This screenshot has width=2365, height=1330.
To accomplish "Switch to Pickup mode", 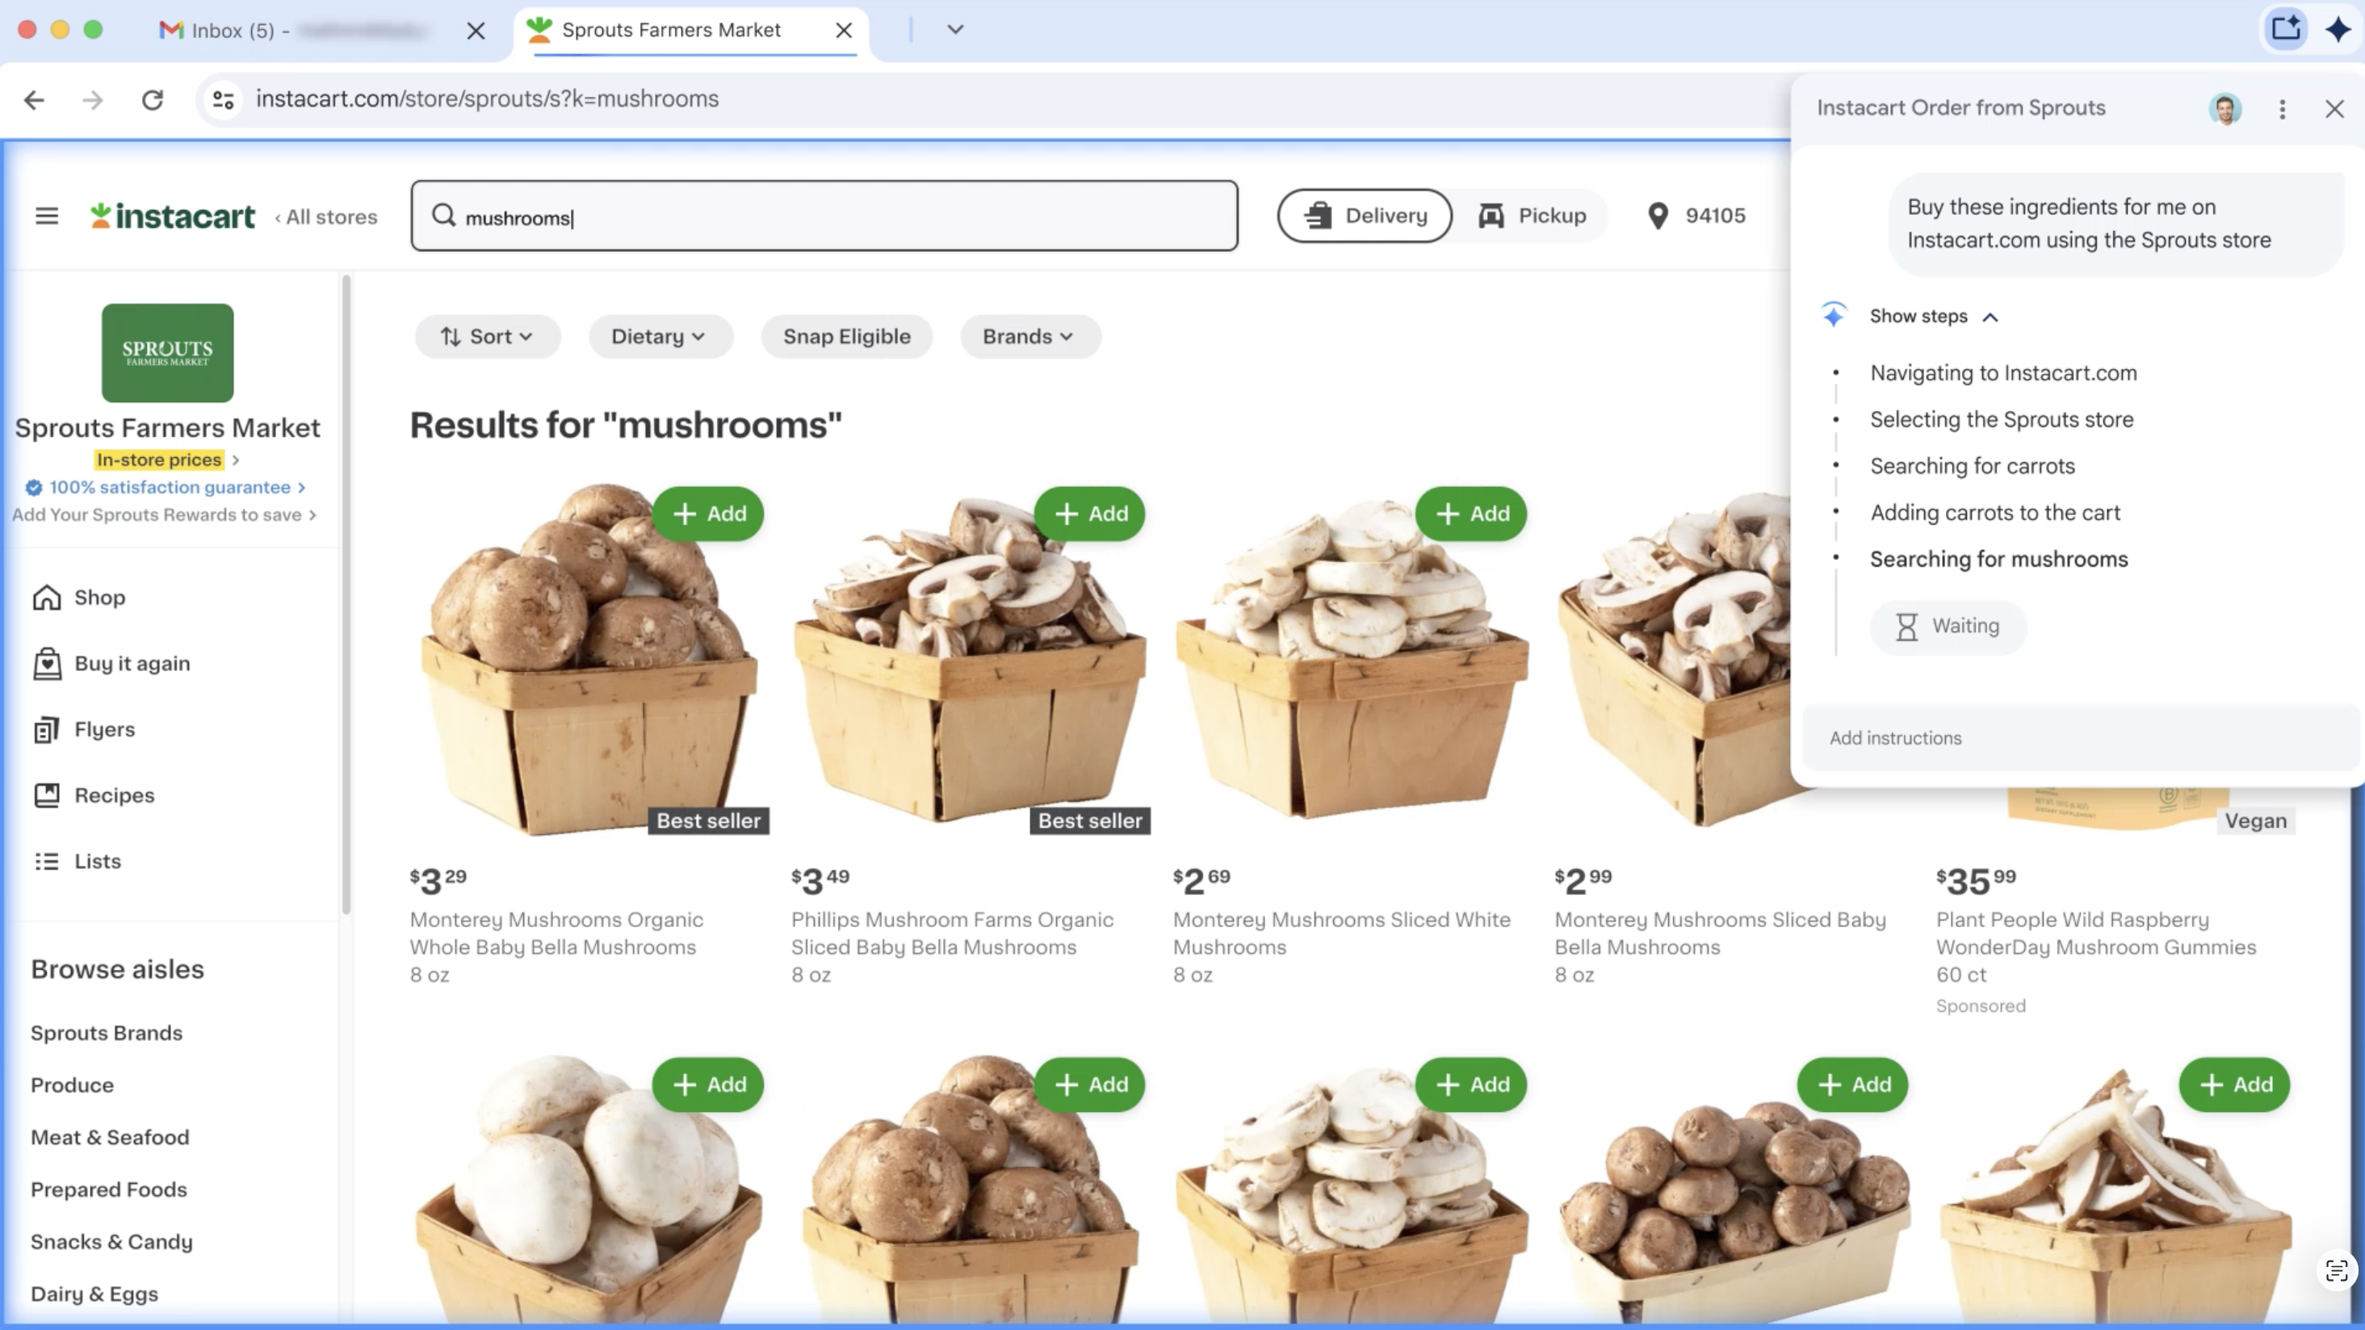I will 1532,216.
